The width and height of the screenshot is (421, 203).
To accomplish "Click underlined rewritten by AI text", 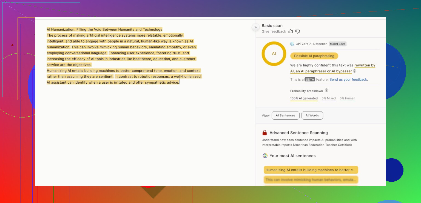I will (365, 66).
